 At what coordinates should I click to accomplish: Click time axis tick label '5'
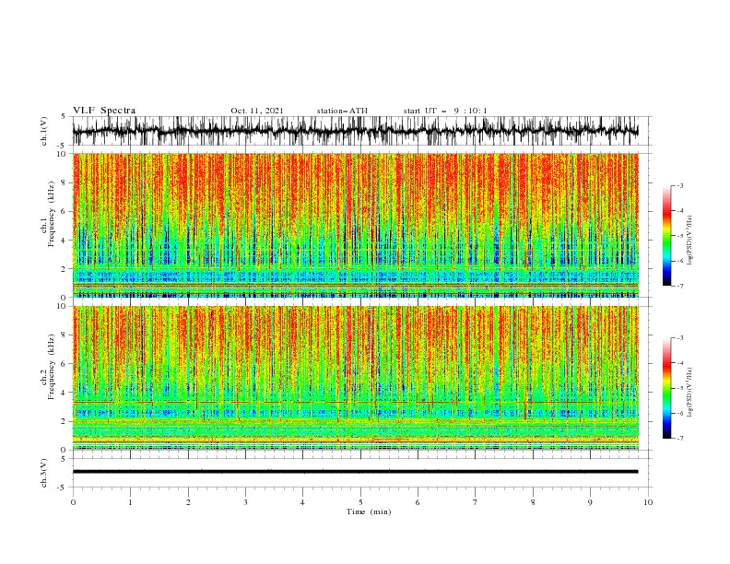click(360, 502)
